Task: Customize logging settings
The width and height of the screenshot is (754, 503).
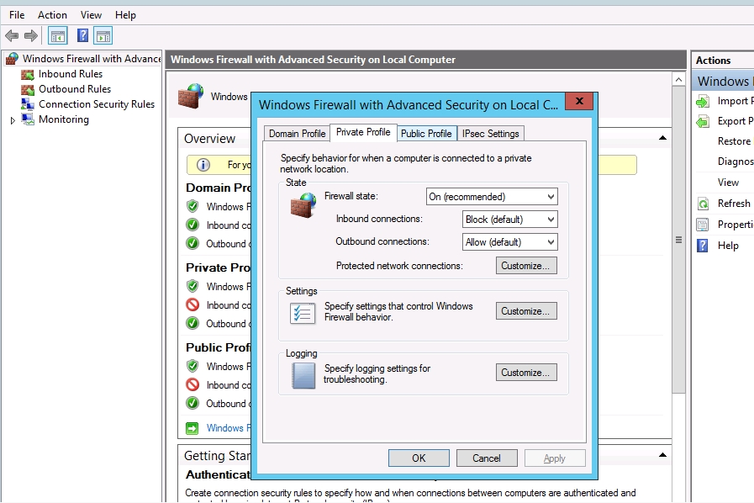Action: (x=526, y=372)
